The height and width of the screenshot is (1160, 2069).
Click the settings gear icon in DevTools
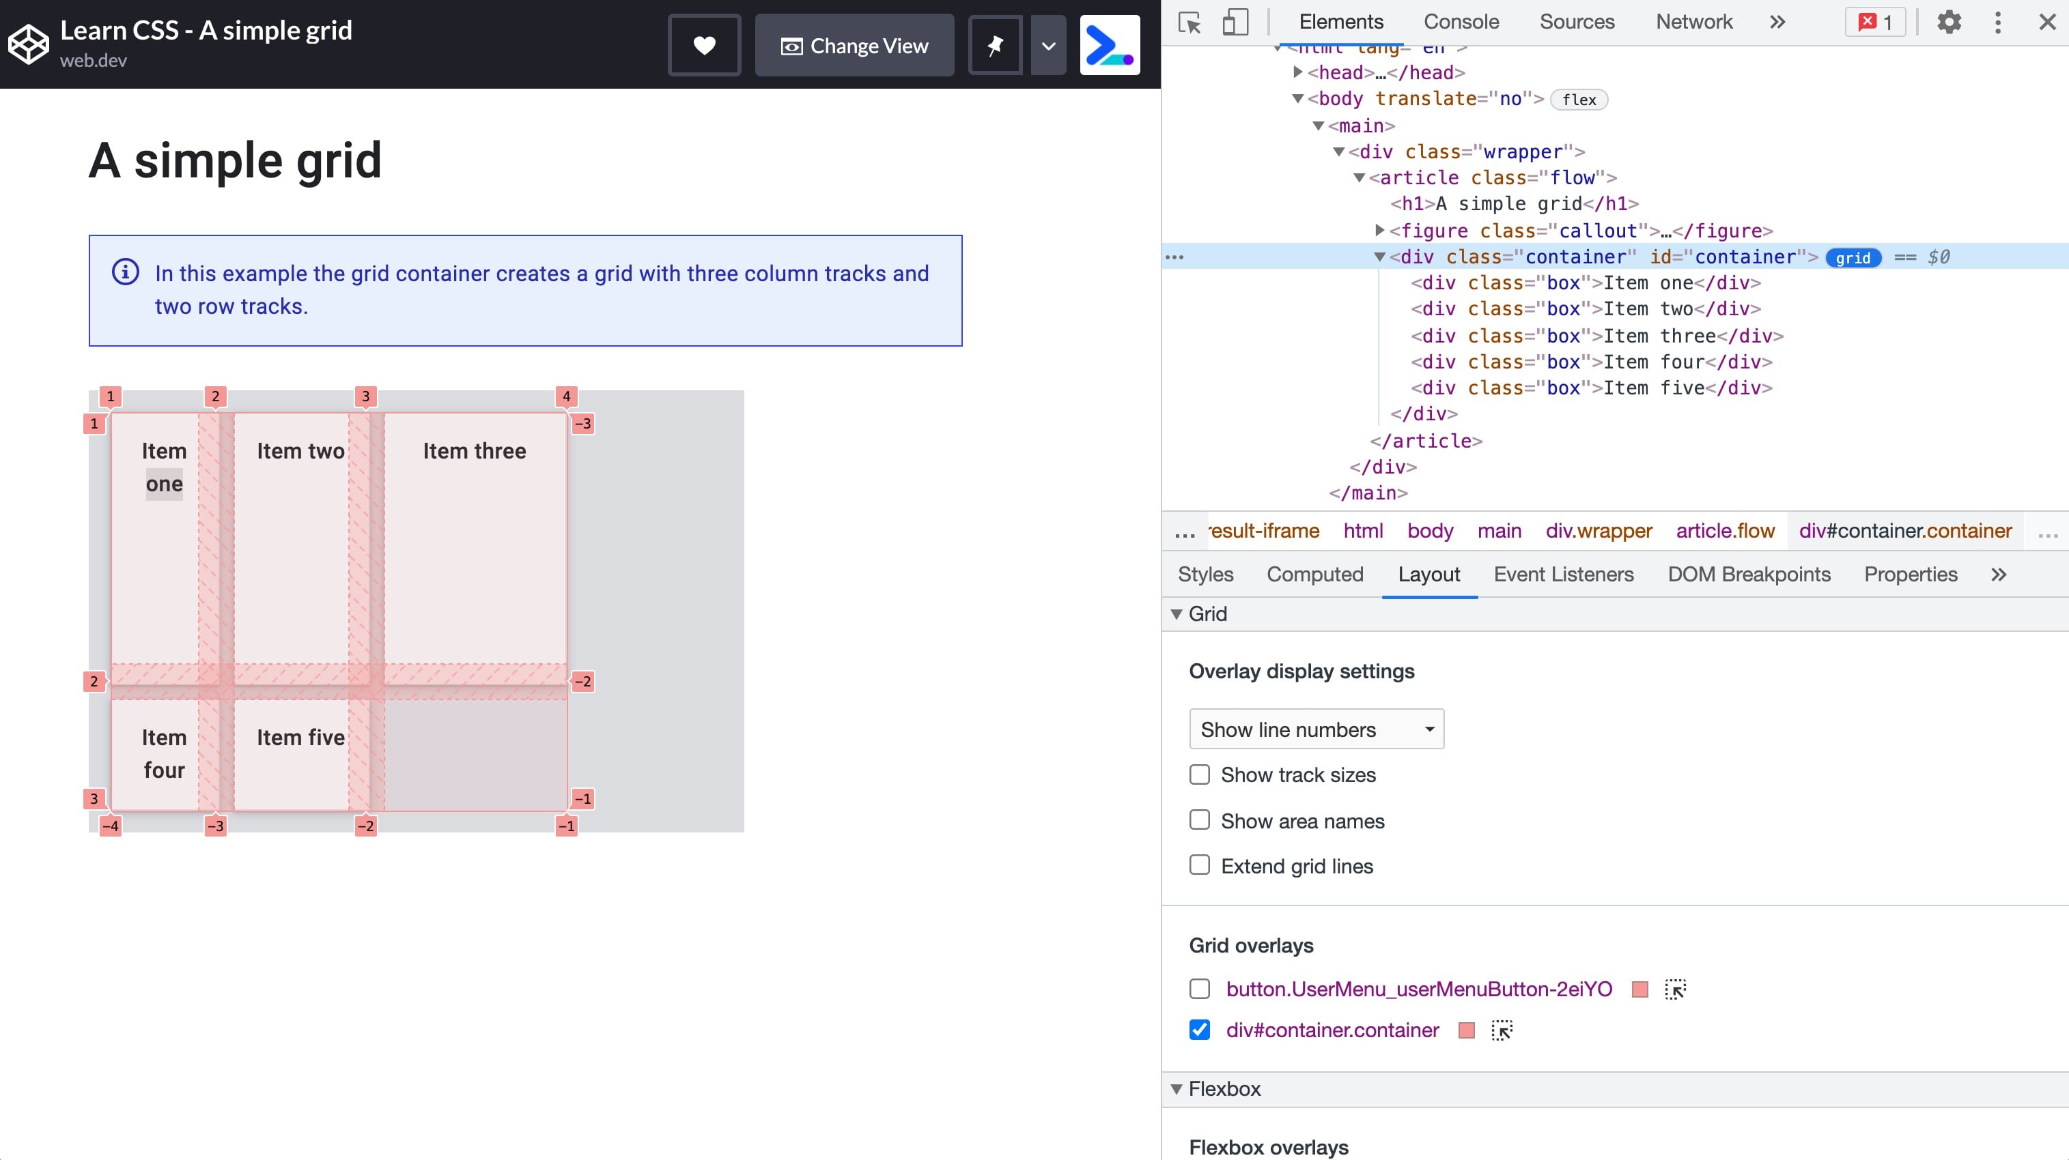1950,21
